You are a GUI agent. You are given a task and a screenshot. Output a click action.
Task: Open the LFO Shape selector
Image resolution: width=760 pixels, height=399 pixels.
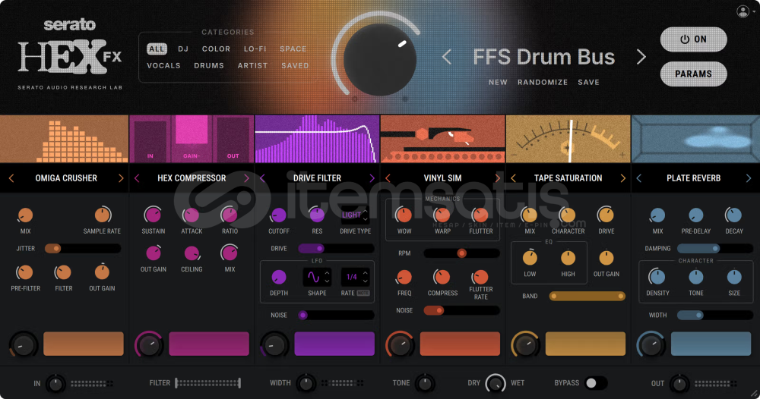[317, 277]
